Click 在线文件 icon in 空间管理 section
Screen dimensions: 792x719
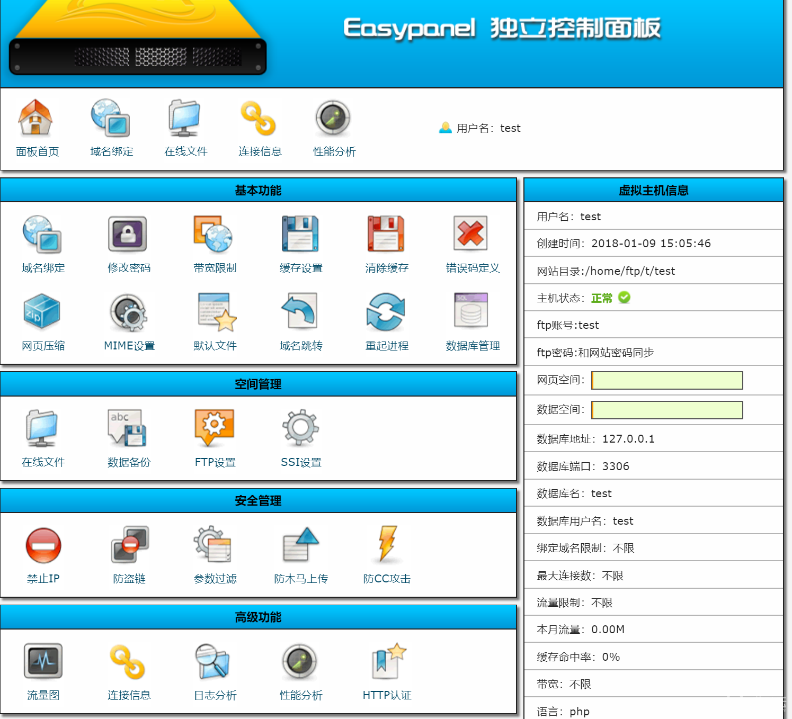coord(42,428)
